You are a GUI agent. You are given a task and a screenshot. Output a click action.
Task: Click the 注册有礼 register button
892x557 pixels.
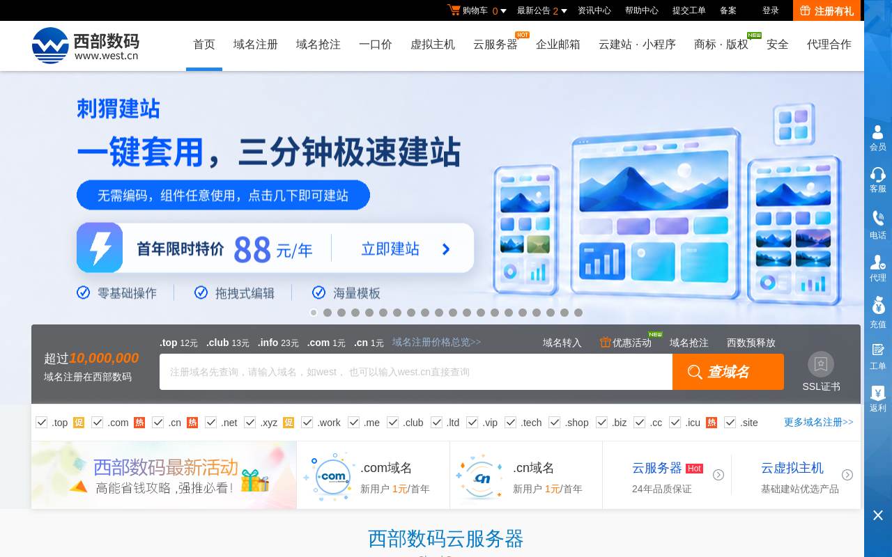click(826, 10)
